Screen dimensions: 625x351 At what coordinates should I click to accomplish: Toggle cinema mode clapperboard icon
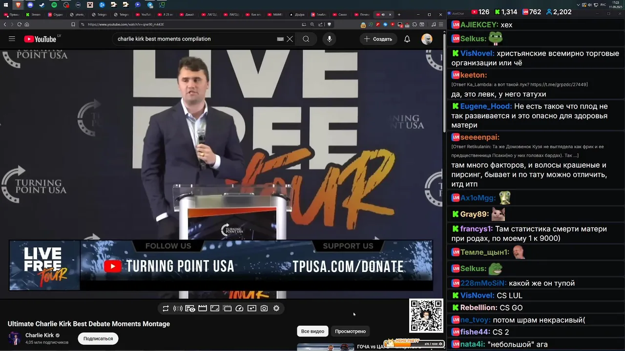(202, 308)
